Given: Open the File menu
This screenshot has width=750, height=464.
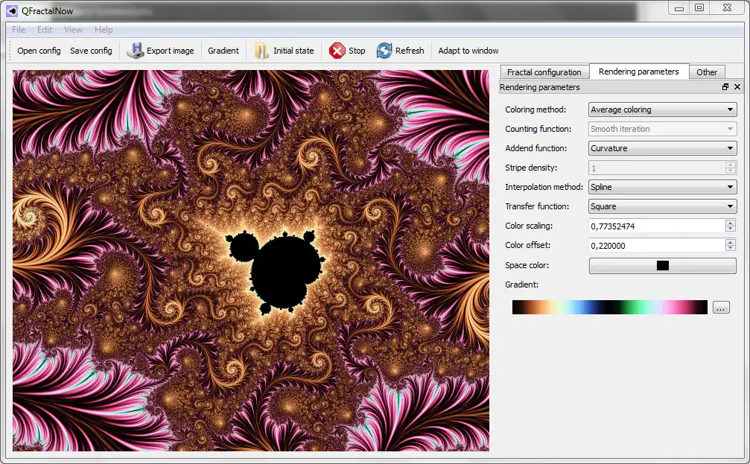Looking at the screenshot, I should click(18, 30).
